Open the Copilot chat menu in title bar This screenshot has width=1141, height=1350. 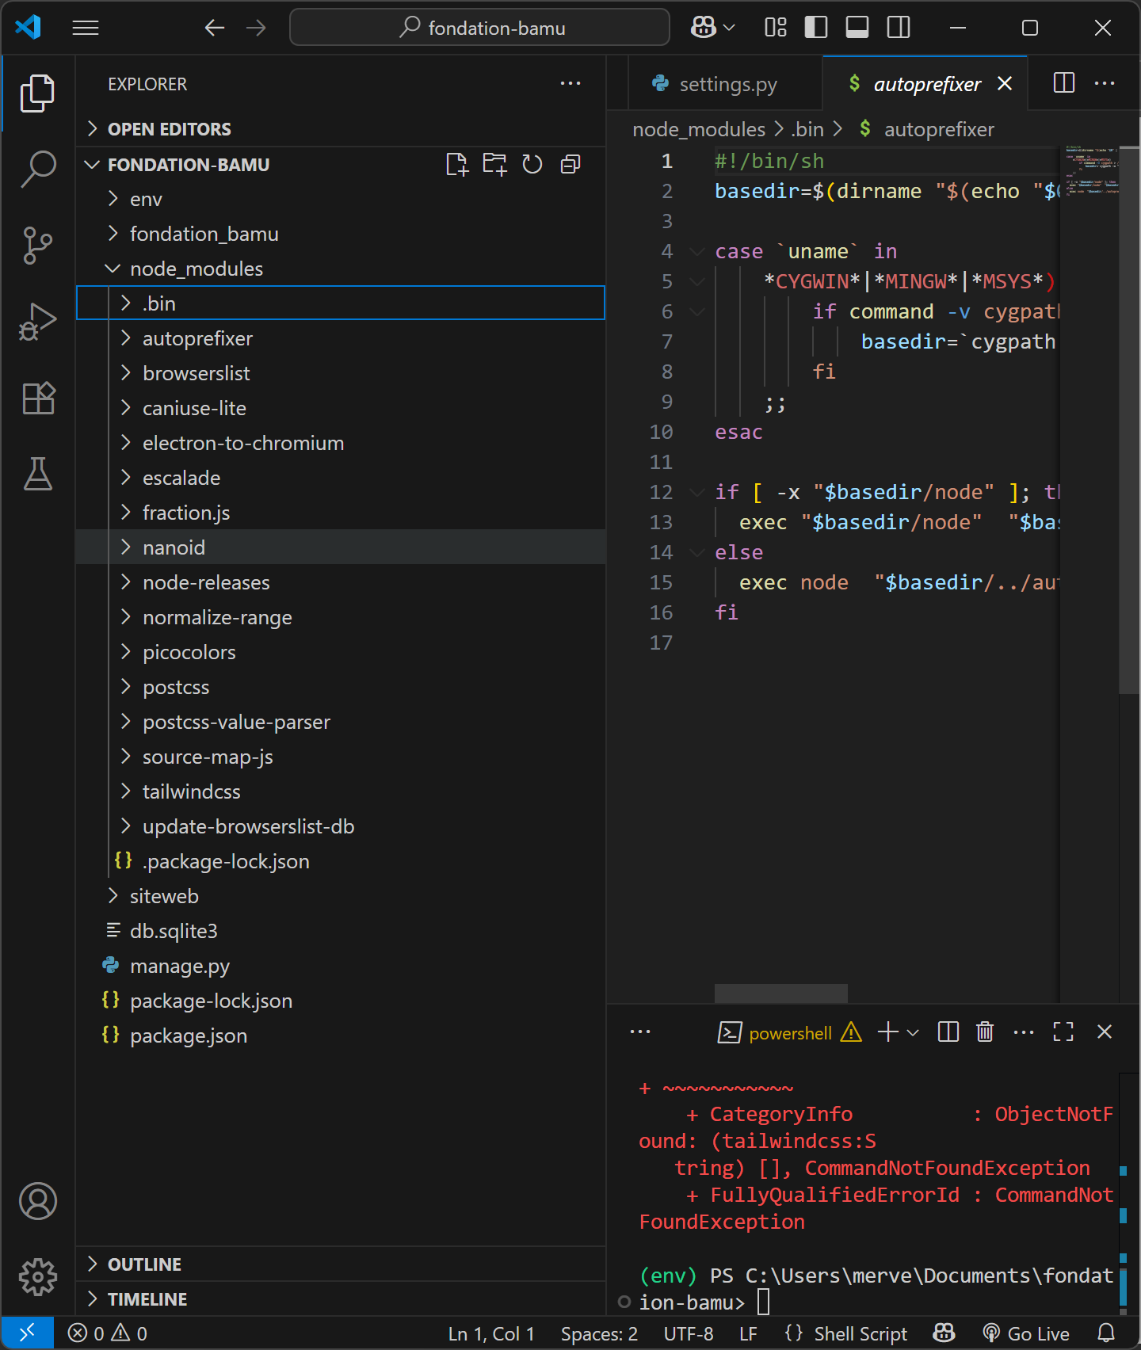pos(712,28)
